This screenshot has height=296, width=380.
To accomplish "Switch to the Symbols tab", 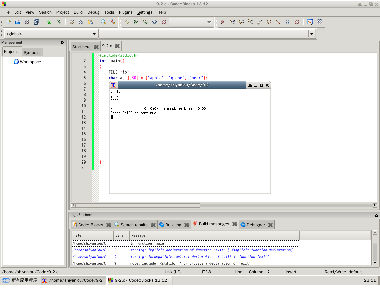I will [x=32, y=52].
